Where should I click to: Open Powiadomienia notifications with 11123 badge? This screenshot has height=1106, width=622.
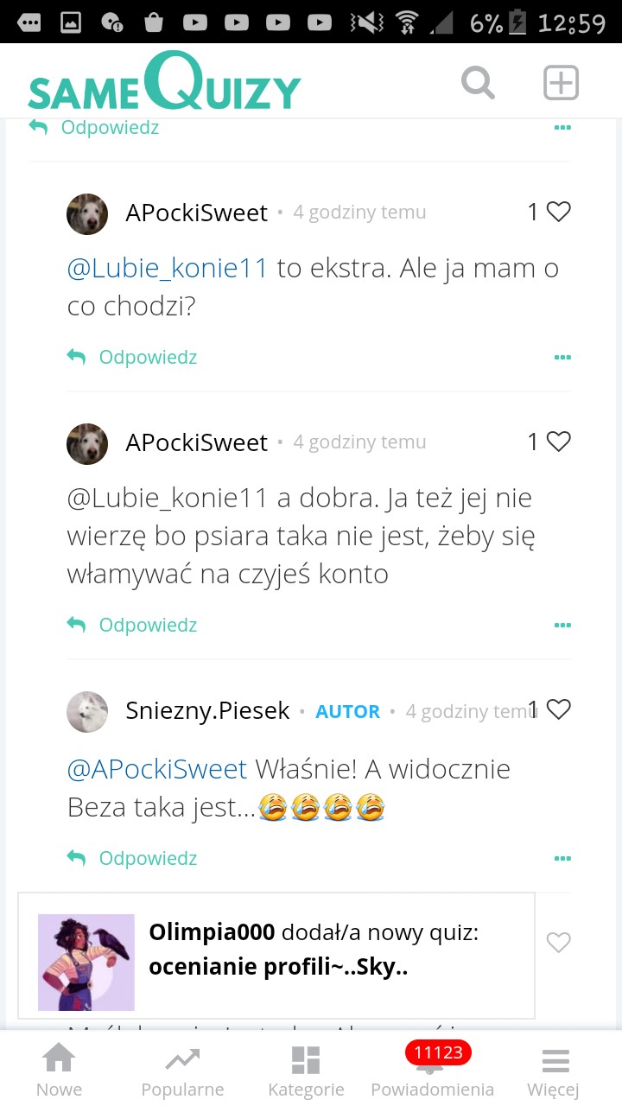point(432,1070)
